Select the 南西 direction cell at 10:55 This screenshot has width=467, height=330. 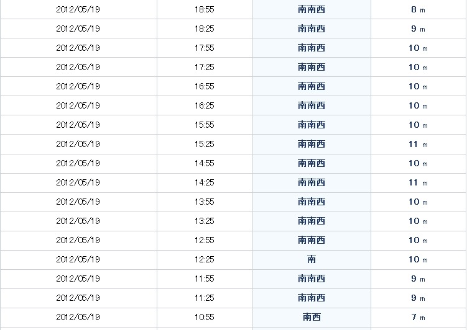pos(312,317)
